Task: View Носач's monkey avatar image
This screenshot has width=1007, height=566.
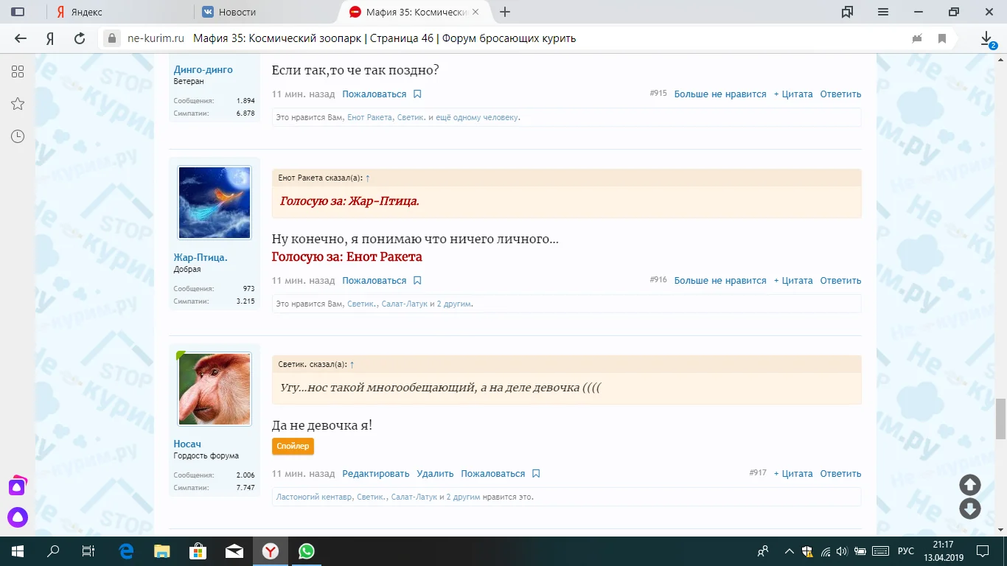Action: 215,389
